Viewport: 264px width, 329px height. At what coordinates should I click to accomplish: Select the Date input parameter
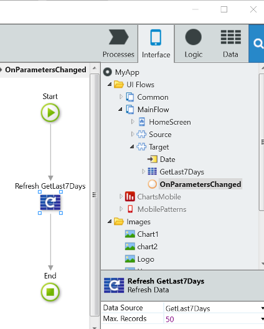167,160
